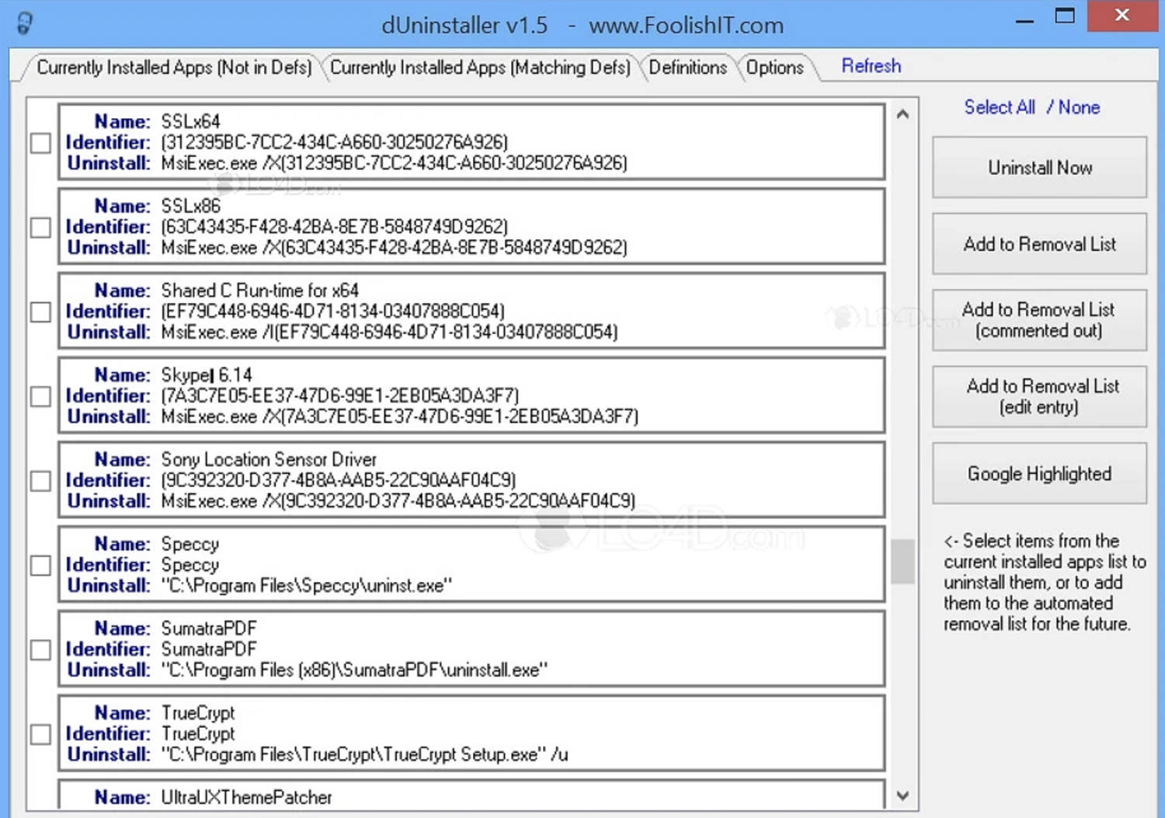The width and height of the screenshot is (1165, 818).
Task: Select the SSLx64 name text
Action: coord(190,122)
